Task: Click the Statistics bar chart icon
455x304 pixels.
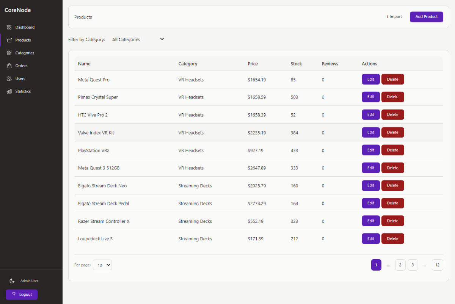Action: pyautogui.click(x=9, y=91)
